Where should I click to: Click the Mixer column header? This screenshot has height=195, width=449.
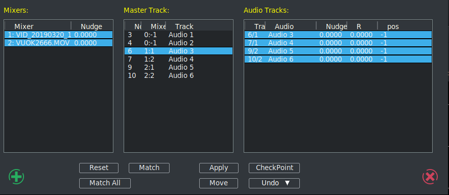pyautogui.click(x=38, y=26)
